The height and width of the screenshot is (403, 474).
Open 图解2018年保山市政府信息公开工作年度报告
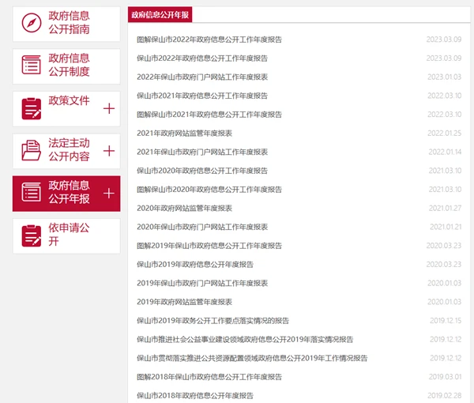point(209,377)
